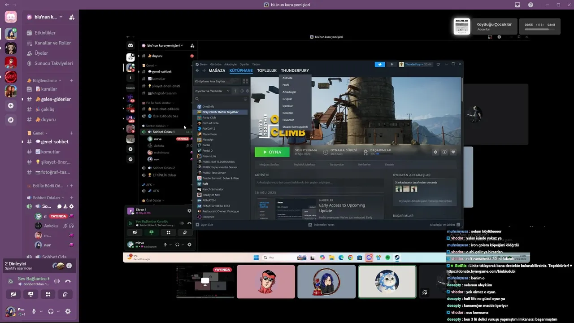Disconnect from voice with hang-up icon
The width and height of the screenshot is (574, 323).
coord(68,281)
